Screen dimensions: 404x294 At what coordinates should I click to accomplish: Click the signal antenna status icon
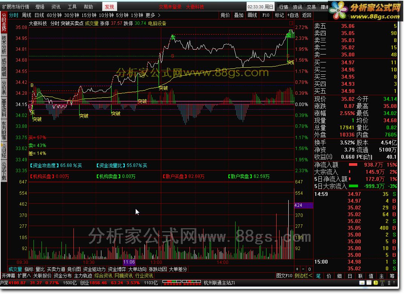point(383,283)
